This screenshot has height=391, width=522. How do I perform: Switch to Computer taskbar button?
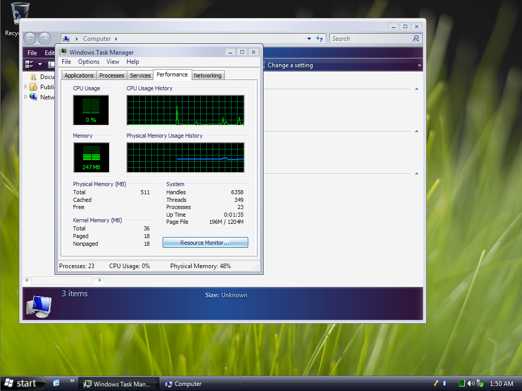tap(200, 384)
